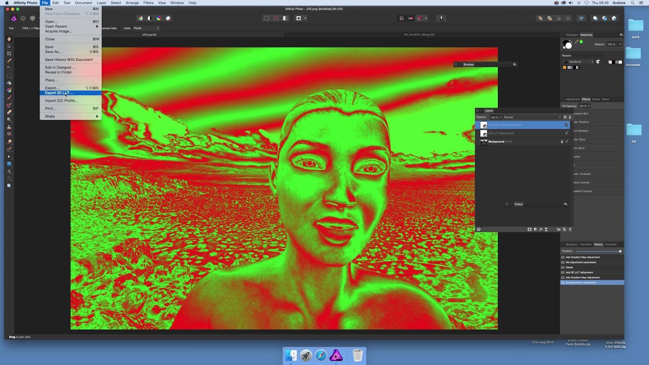Open the Swatches Opacity dropdown

coord(615,44)
